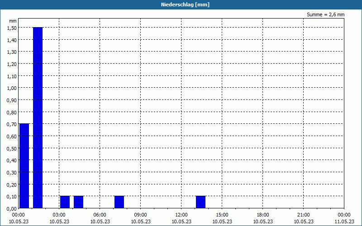Screen dimensions: 362x226
Task: Click the 1,30 y-axis value
Action: click(12, 52)
